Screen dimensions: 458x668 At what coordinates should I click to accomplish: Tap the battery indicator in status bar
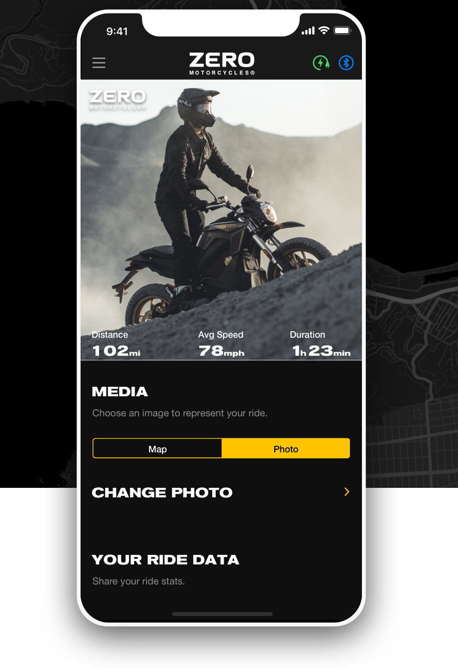343,31
